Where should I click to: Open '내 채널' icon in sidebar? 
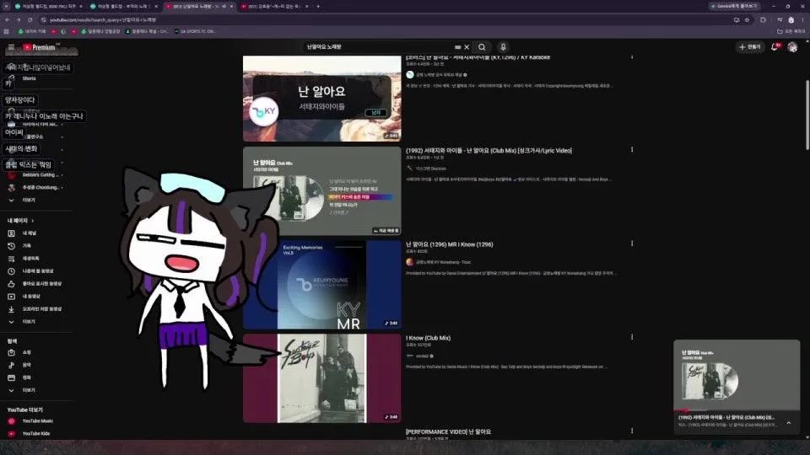11,233
